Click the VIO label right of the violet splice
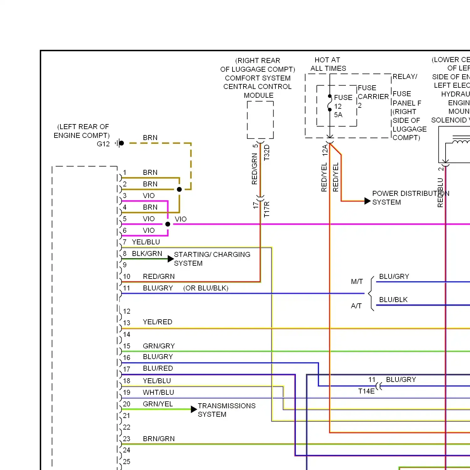 pos(181,219)
